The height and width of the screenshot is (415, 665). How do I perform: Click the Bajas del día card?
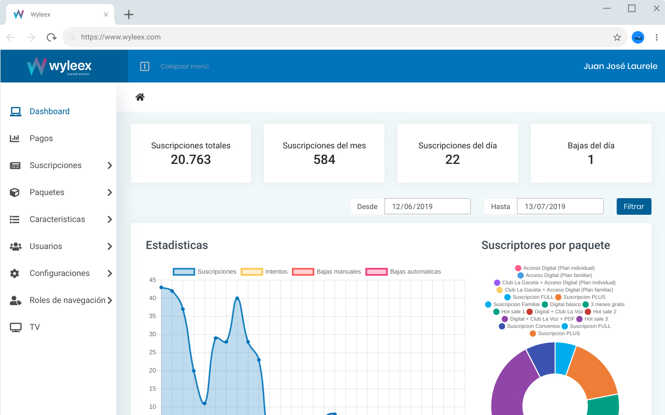591,153
